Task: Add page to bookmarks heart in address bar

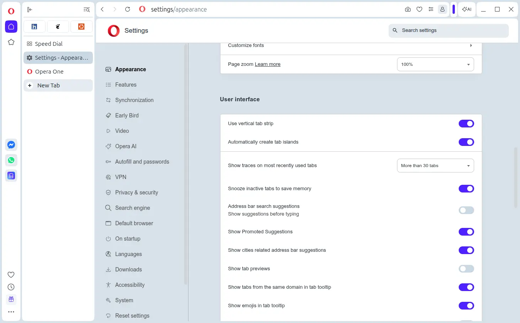Action: pyautogui.click(x=419, y=10)
